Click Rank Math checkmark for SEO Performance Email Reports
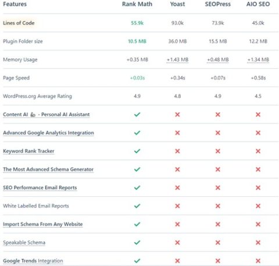 tap(137, 187)
